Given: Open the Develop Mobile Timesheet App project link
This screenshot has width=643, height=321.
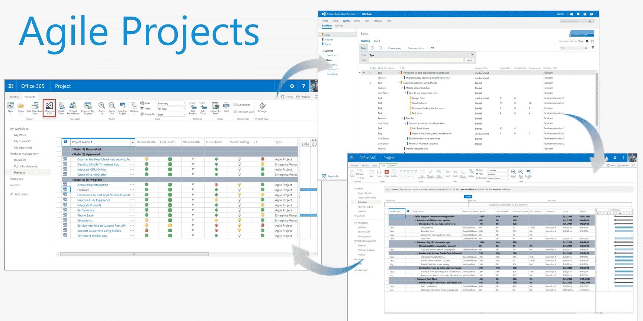Looking at the screenshot, I should 98,165.
